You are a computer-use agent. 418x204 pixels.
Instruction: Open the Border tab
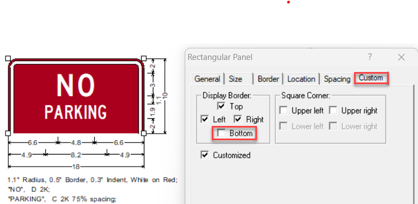(268, 79)
